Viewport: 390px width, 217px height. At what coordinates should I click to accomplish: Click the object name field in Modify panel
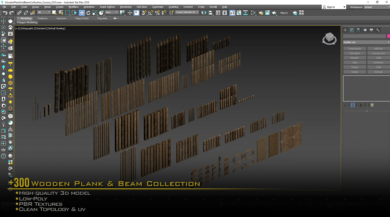point(365,36)
